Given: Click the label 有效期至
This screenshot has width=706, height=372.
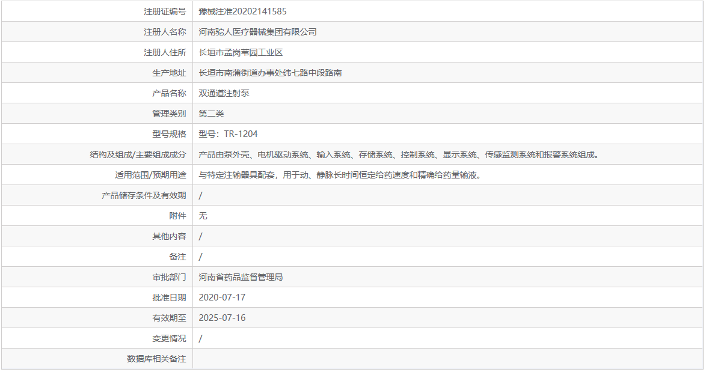Looking at the screenshot, I should (x=169, y=318).
